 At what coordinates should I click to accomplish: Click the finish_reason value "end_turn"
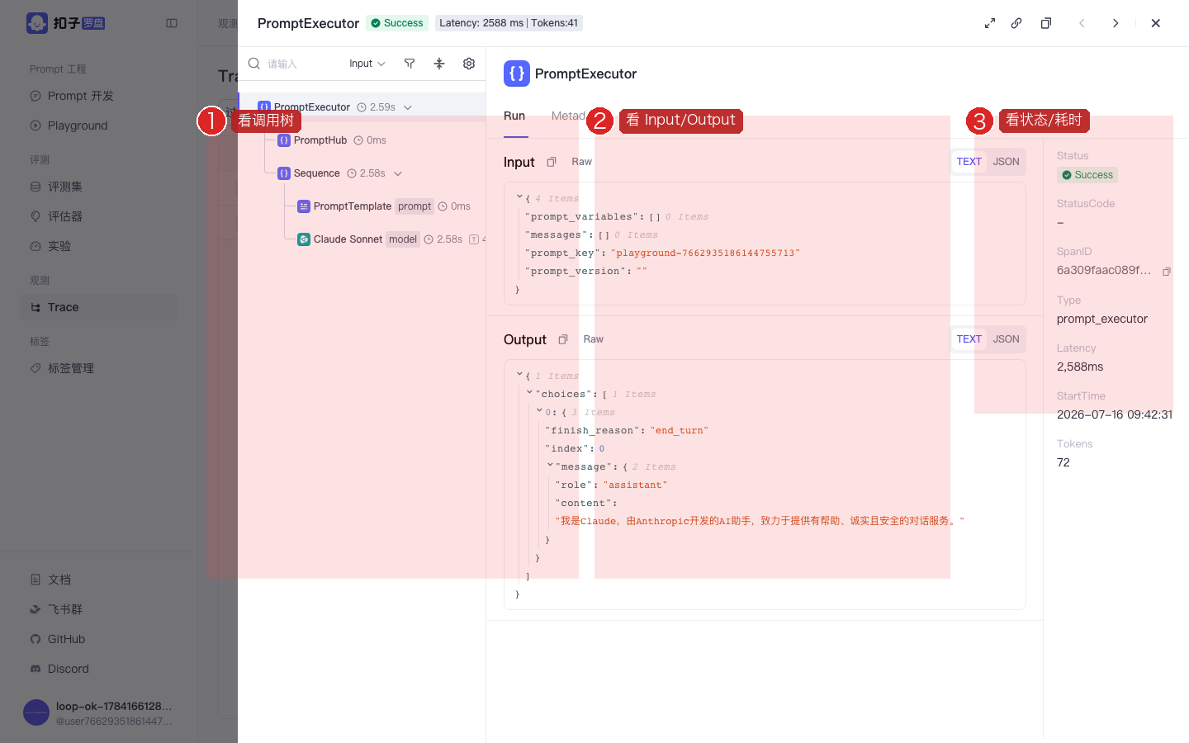point(679,431)
